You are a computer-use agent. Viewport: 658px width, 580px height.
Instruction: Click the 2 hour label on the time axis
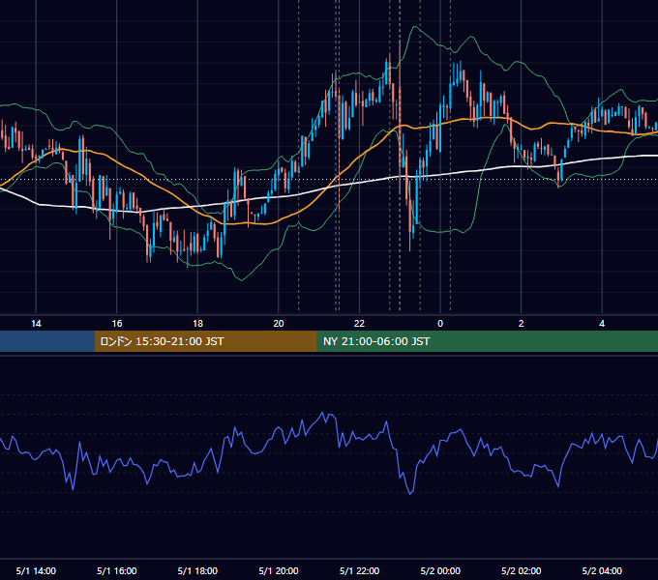click(521, 324)
